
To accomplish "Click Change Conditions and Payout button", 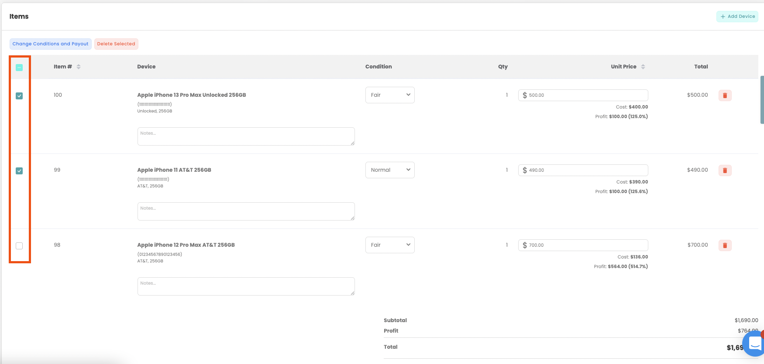I will click(51, 44).
